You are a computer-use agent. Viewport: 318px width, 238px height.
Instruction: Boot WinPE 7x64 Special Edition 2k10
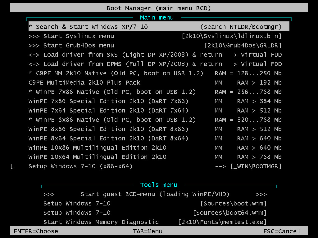(155, 110)
